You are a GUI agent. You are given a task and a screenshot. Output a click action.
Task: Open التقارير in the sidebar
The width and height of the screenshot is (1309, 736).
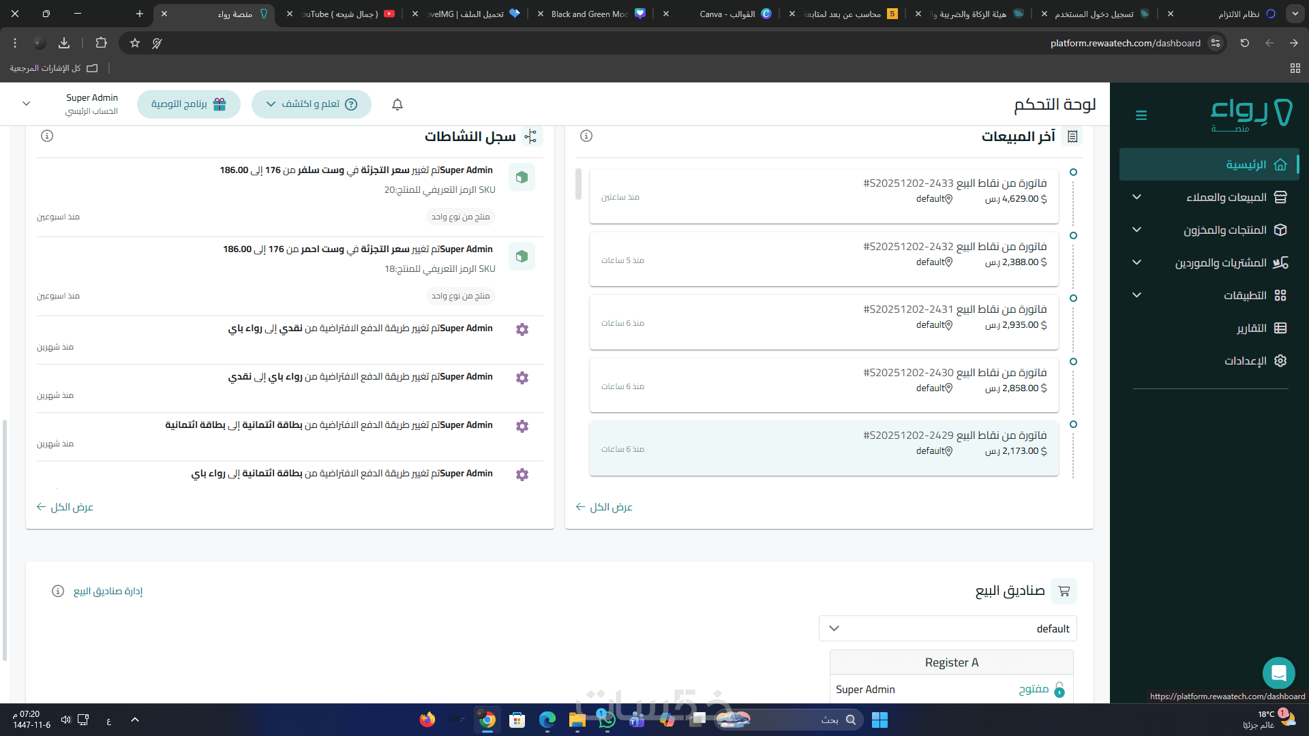pyautogui.click(x=1252, y=328)
